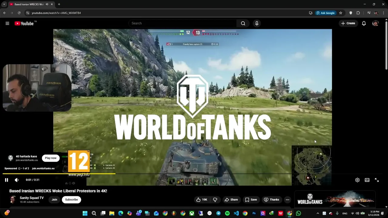
Task: Open the Create menu
Action: pyautogui.click(x=348, y=23)
